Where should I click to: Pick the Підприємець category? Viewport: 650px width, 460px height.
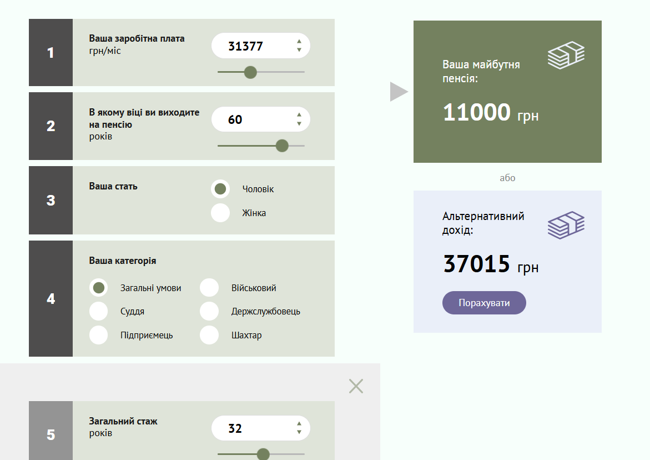click(x=99, y=335)
